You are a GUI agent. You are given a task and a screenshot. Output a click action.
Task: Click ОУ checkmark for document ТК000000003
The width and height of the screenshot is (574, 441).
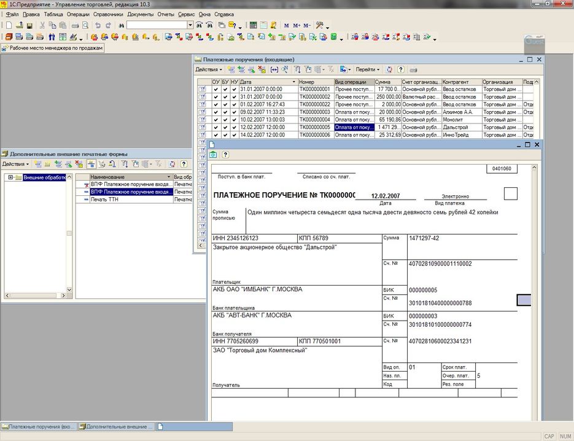(216, 112)
